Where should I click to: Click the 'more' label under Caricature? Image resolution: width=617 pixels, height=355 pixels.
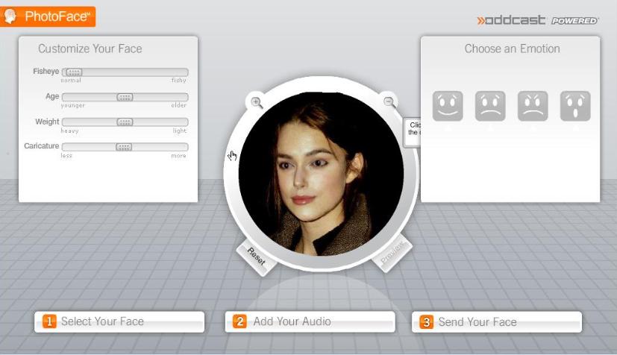click(178, 156)
